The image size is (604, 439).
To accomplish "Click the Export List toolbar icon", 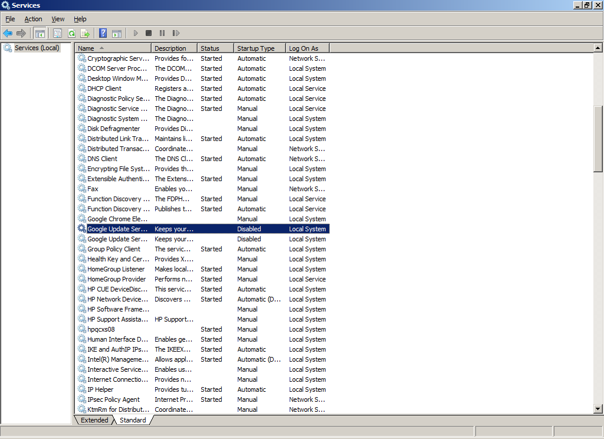I will [85, 33].
